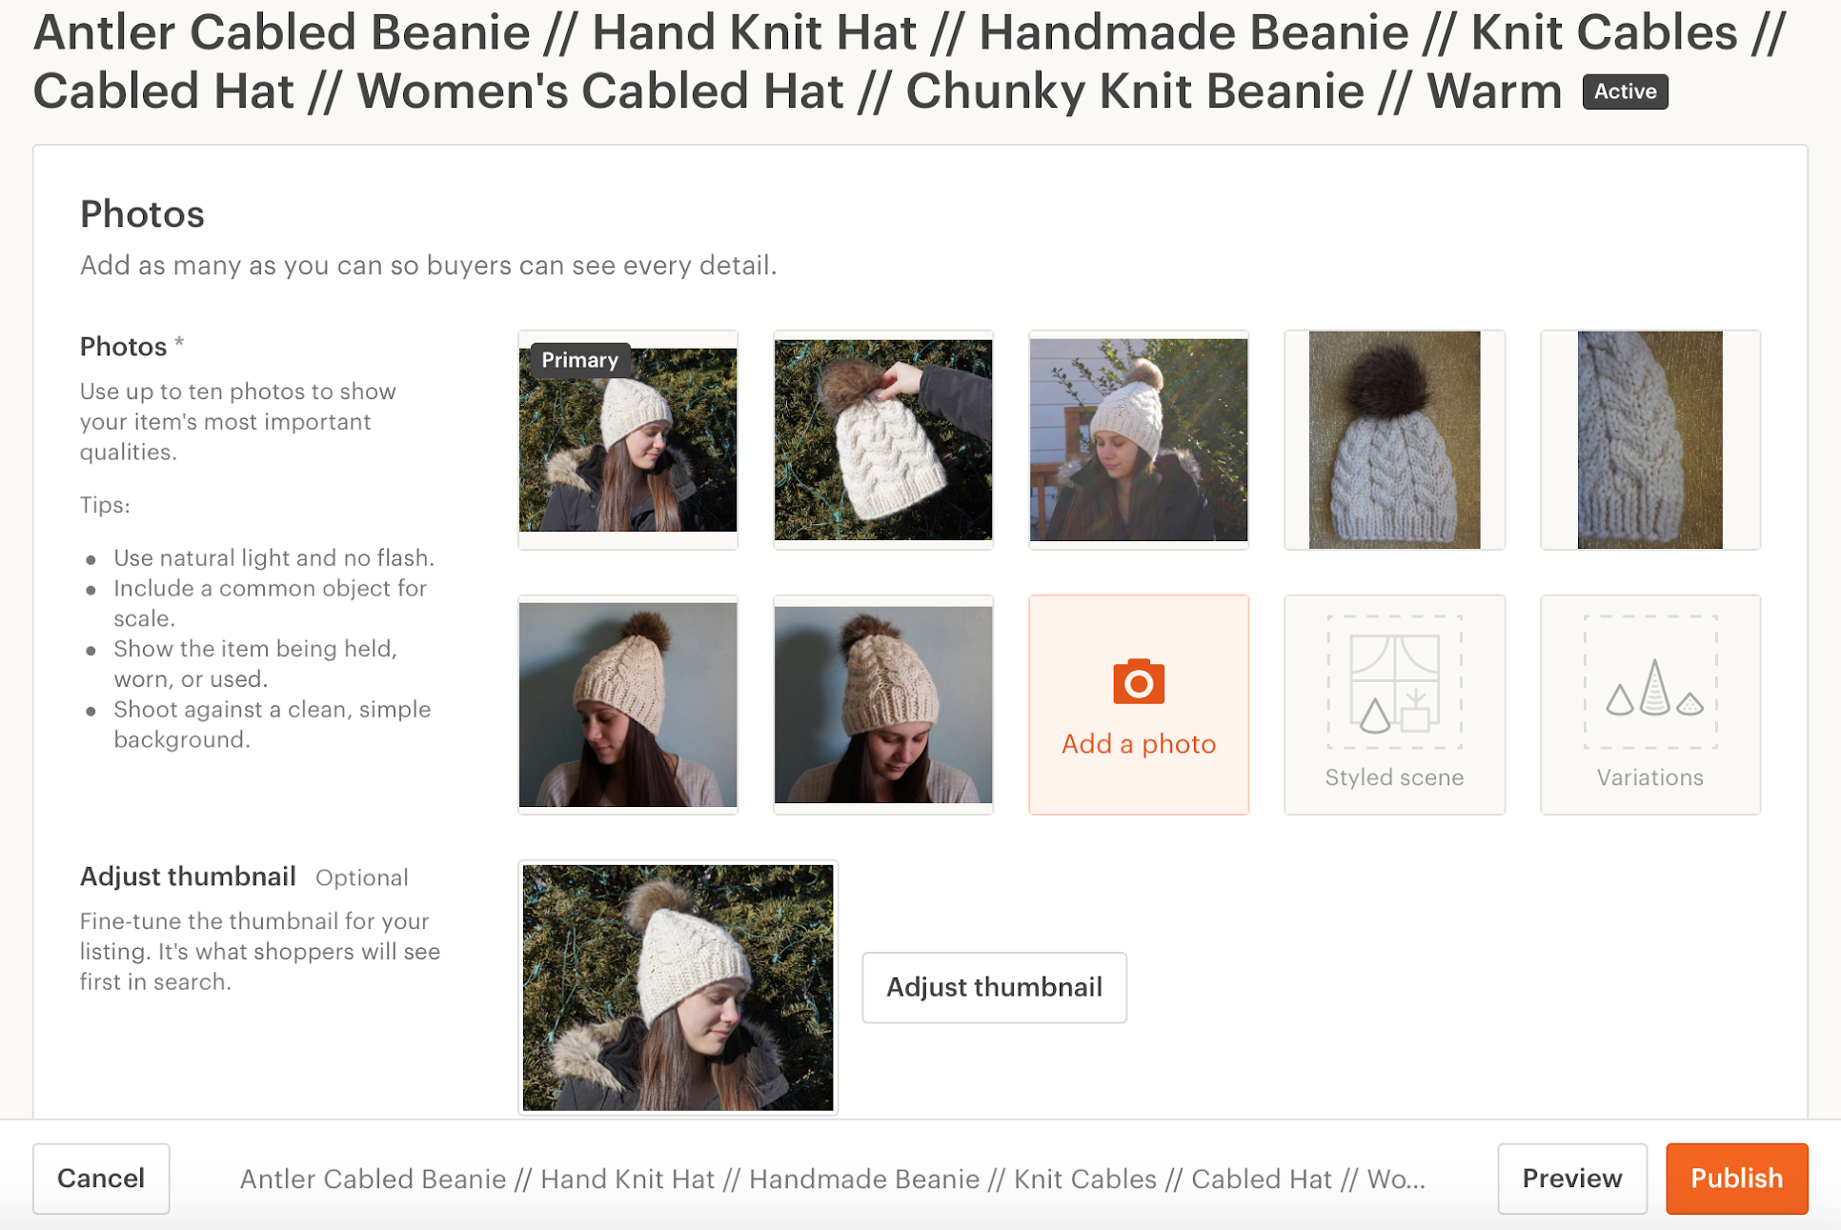Select the Styled scene placeholder icon
Screen dimensions: 1841x1230
tap(1394, 683)
